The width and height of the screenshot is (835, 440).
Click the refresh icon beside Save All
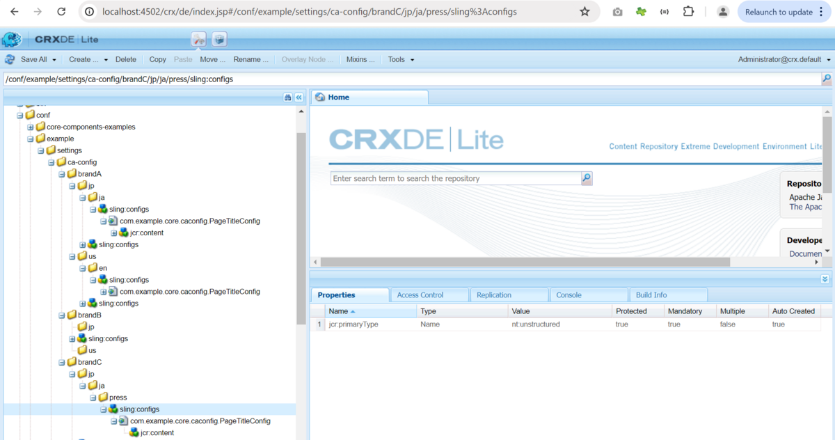[10, 60]
